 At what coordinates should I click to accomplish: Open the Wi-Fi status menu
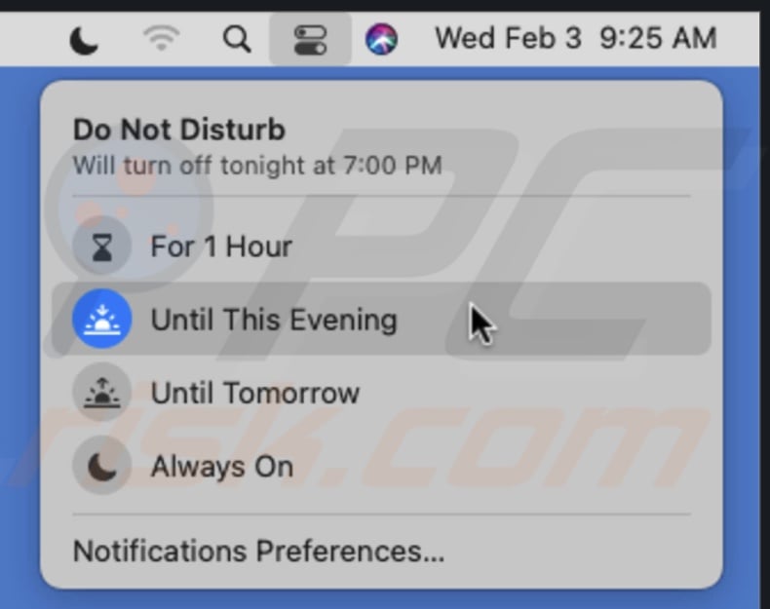(x=161, y=38)
